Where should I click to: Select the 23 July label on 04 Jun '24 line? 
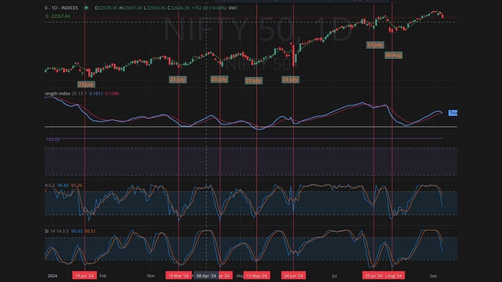pos(290,80)
